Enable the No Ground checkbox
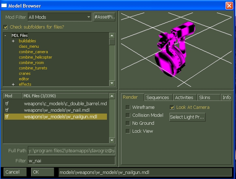The width and height of the screenshot is (236, 179). [x=128, y=123]
